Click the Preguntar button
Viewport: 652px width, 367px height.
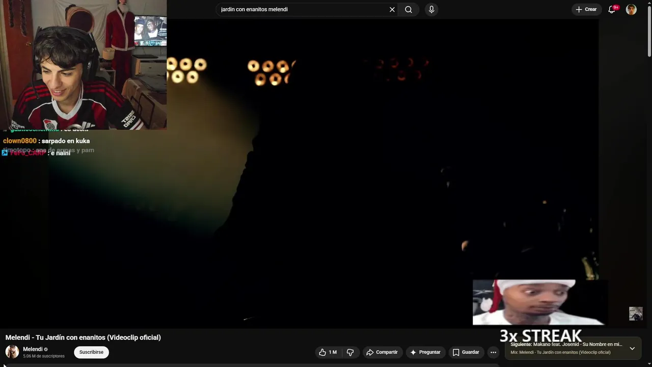tap(425, 352)
